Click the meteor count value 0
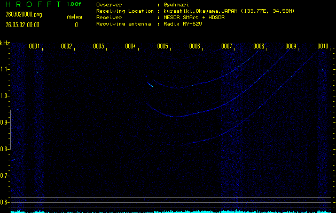336x213 pixels. tap(76, 24)
